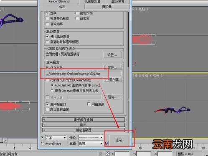Enable the 超级黑 checkbox
This screenshot has height=156, width=208.
click(x=77, y=18)
